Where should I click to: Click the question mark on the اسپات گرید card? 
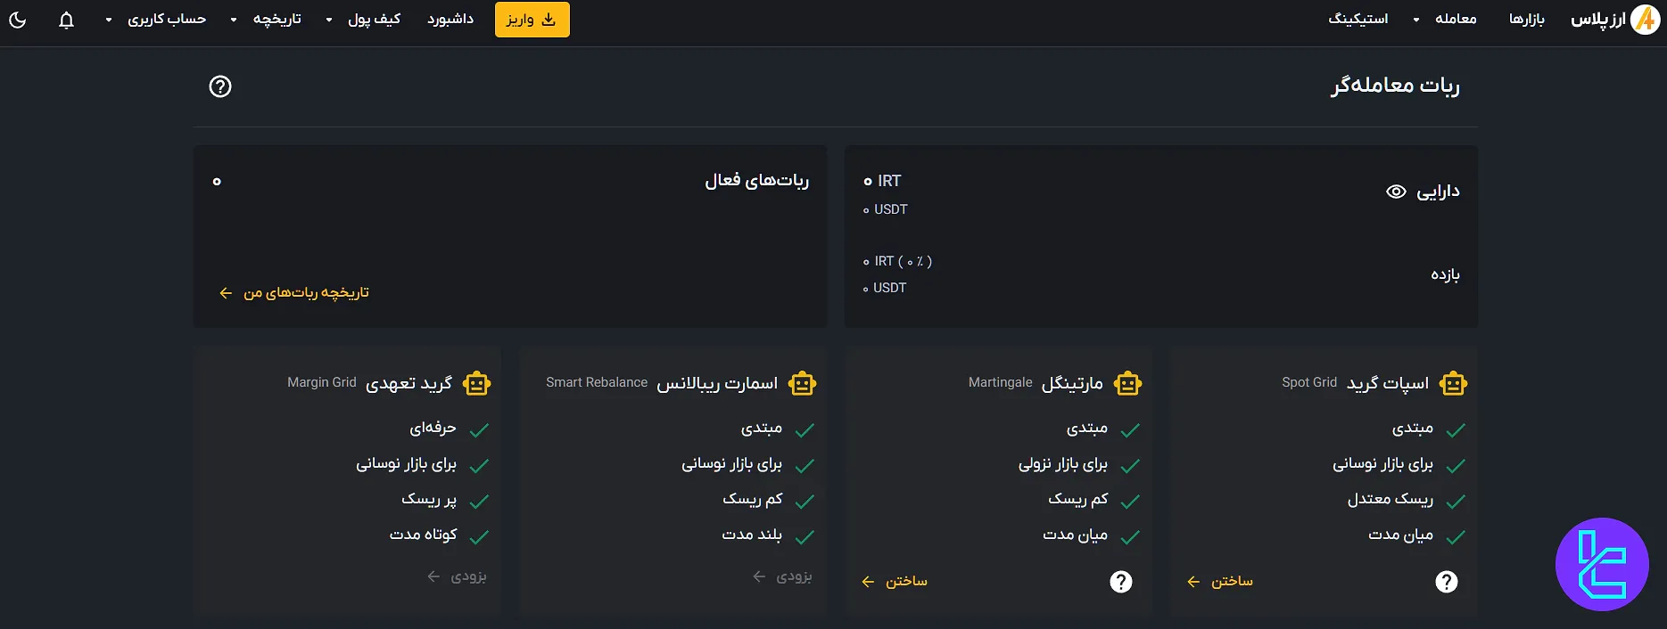coord(1447,581)
